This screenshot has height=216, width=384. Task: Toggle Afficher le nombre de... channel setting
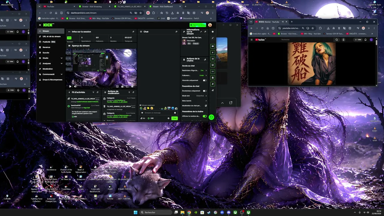[x=205, y=116]
